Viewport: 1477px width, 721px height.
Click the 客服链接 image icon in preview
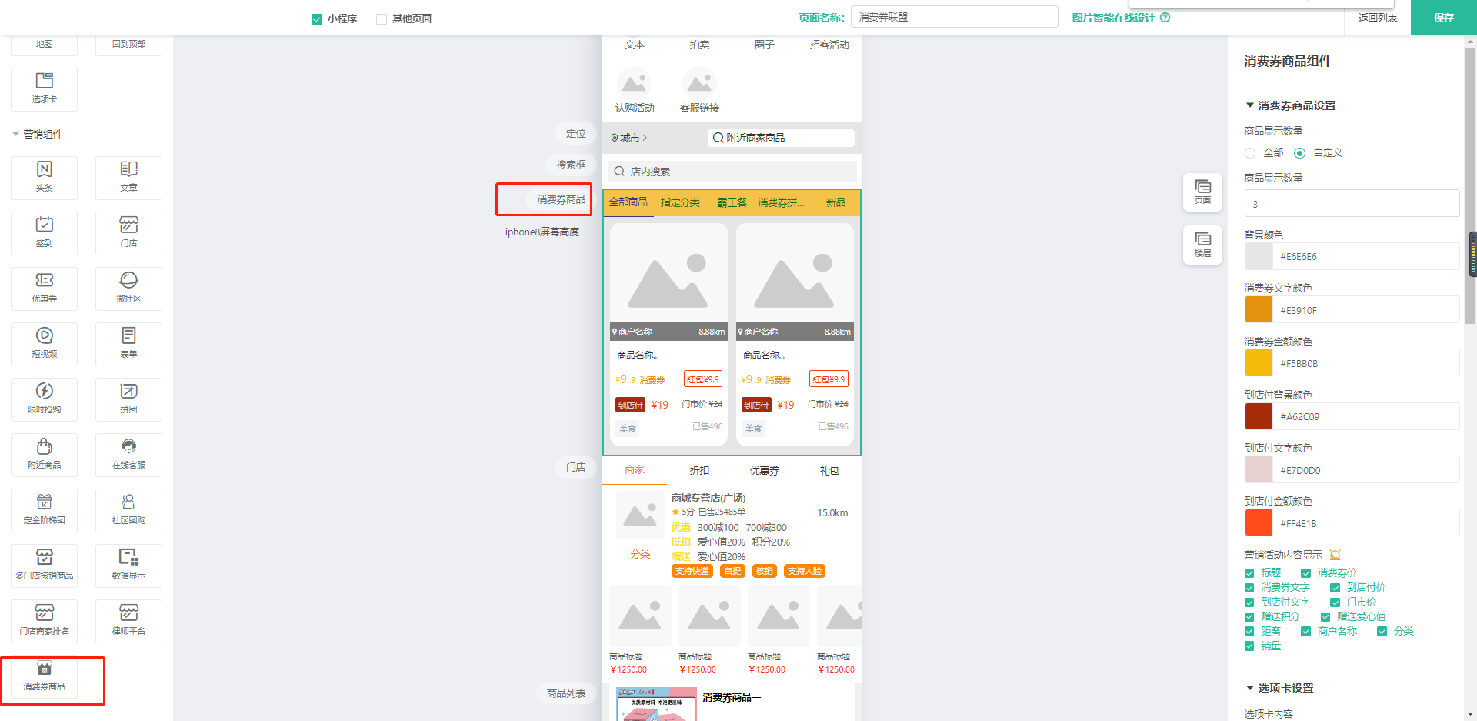click(699, 82)
